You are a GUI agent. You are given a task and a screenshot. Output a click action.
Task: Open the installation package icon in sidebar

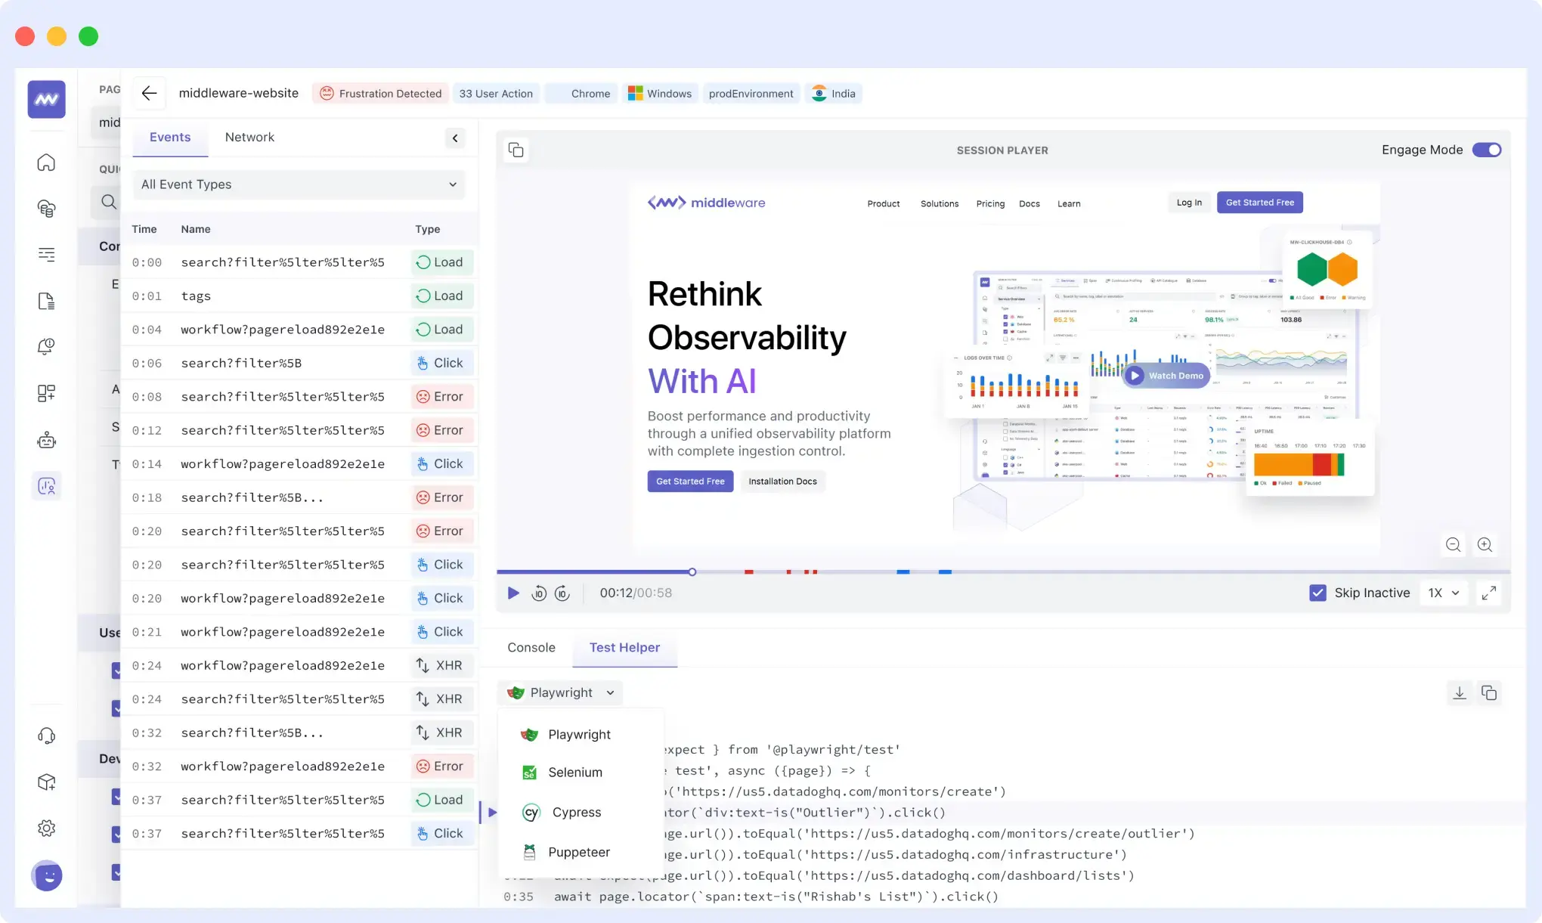point(47,782)
